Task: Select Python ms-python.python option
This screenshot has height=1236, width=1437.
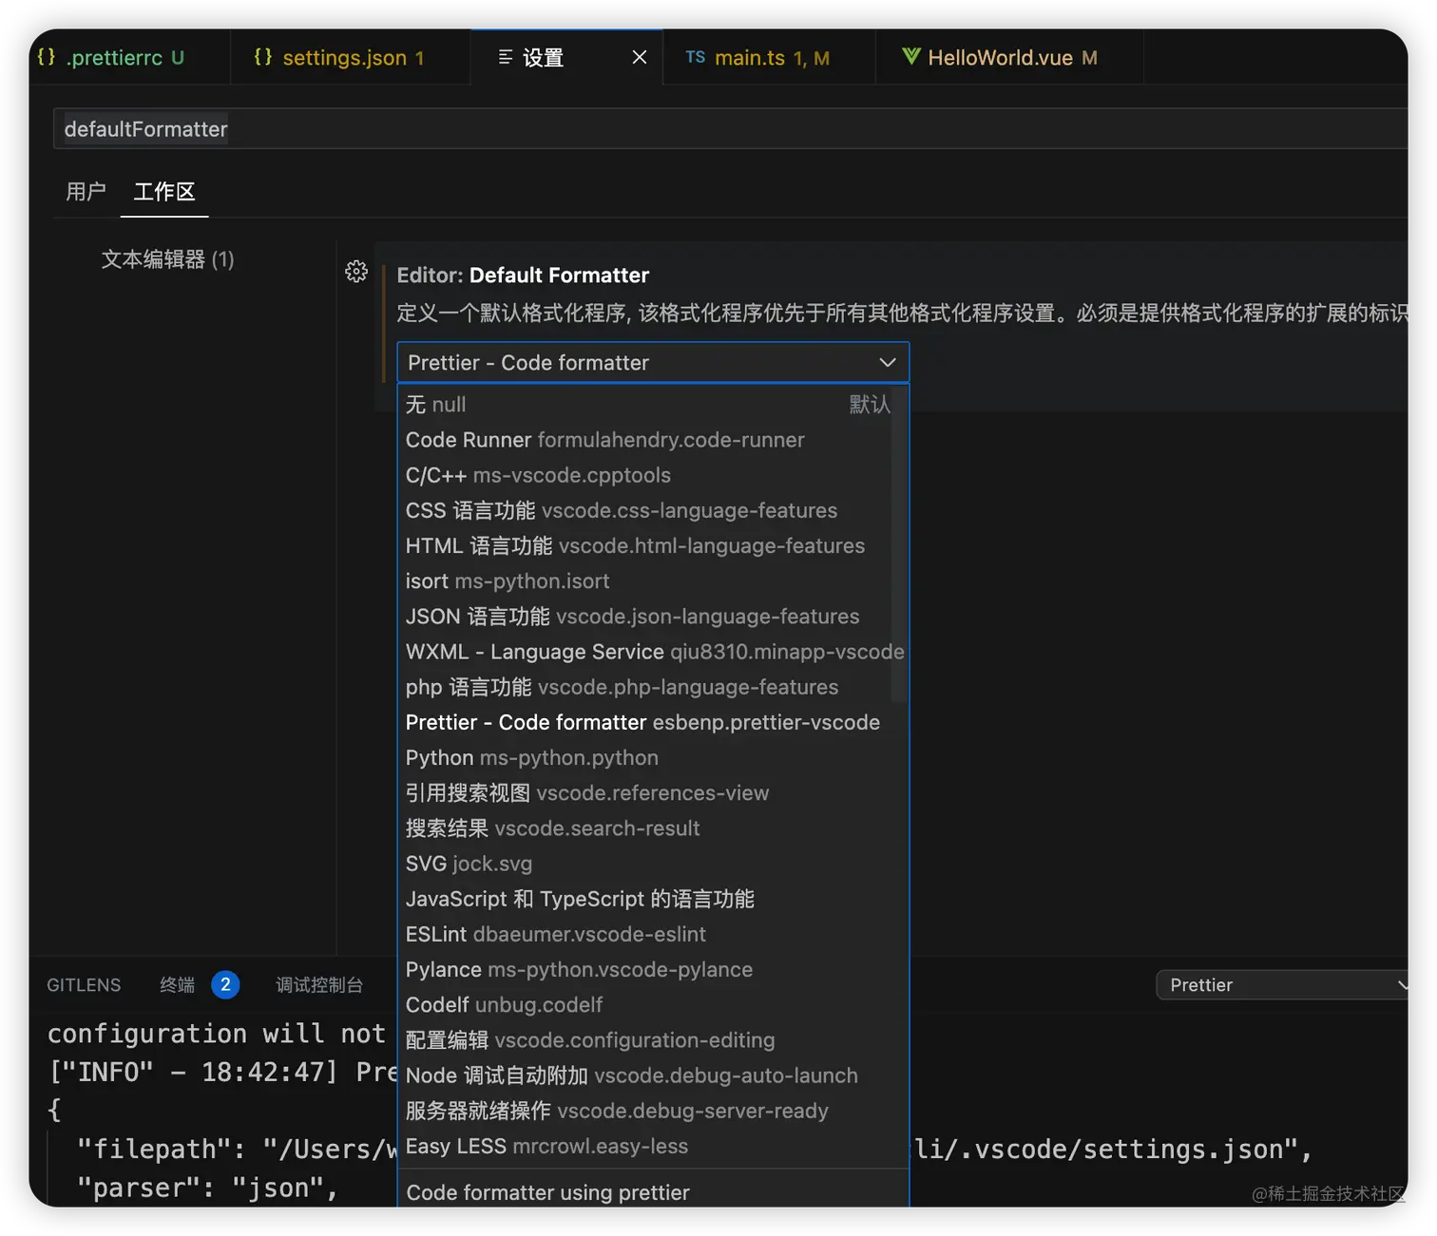Action: (x=648, y=757)
